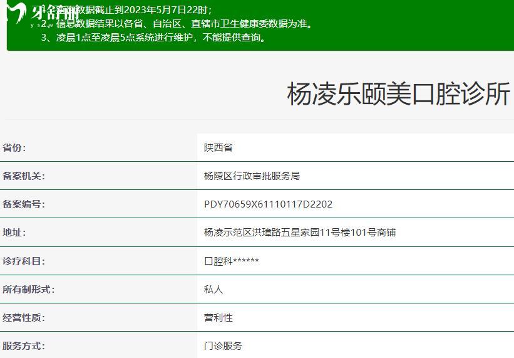Click the 备案编号 label

point(24,204)
